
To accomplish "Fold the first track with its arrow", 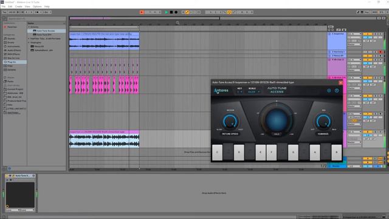I will click(x=329, y=34).
